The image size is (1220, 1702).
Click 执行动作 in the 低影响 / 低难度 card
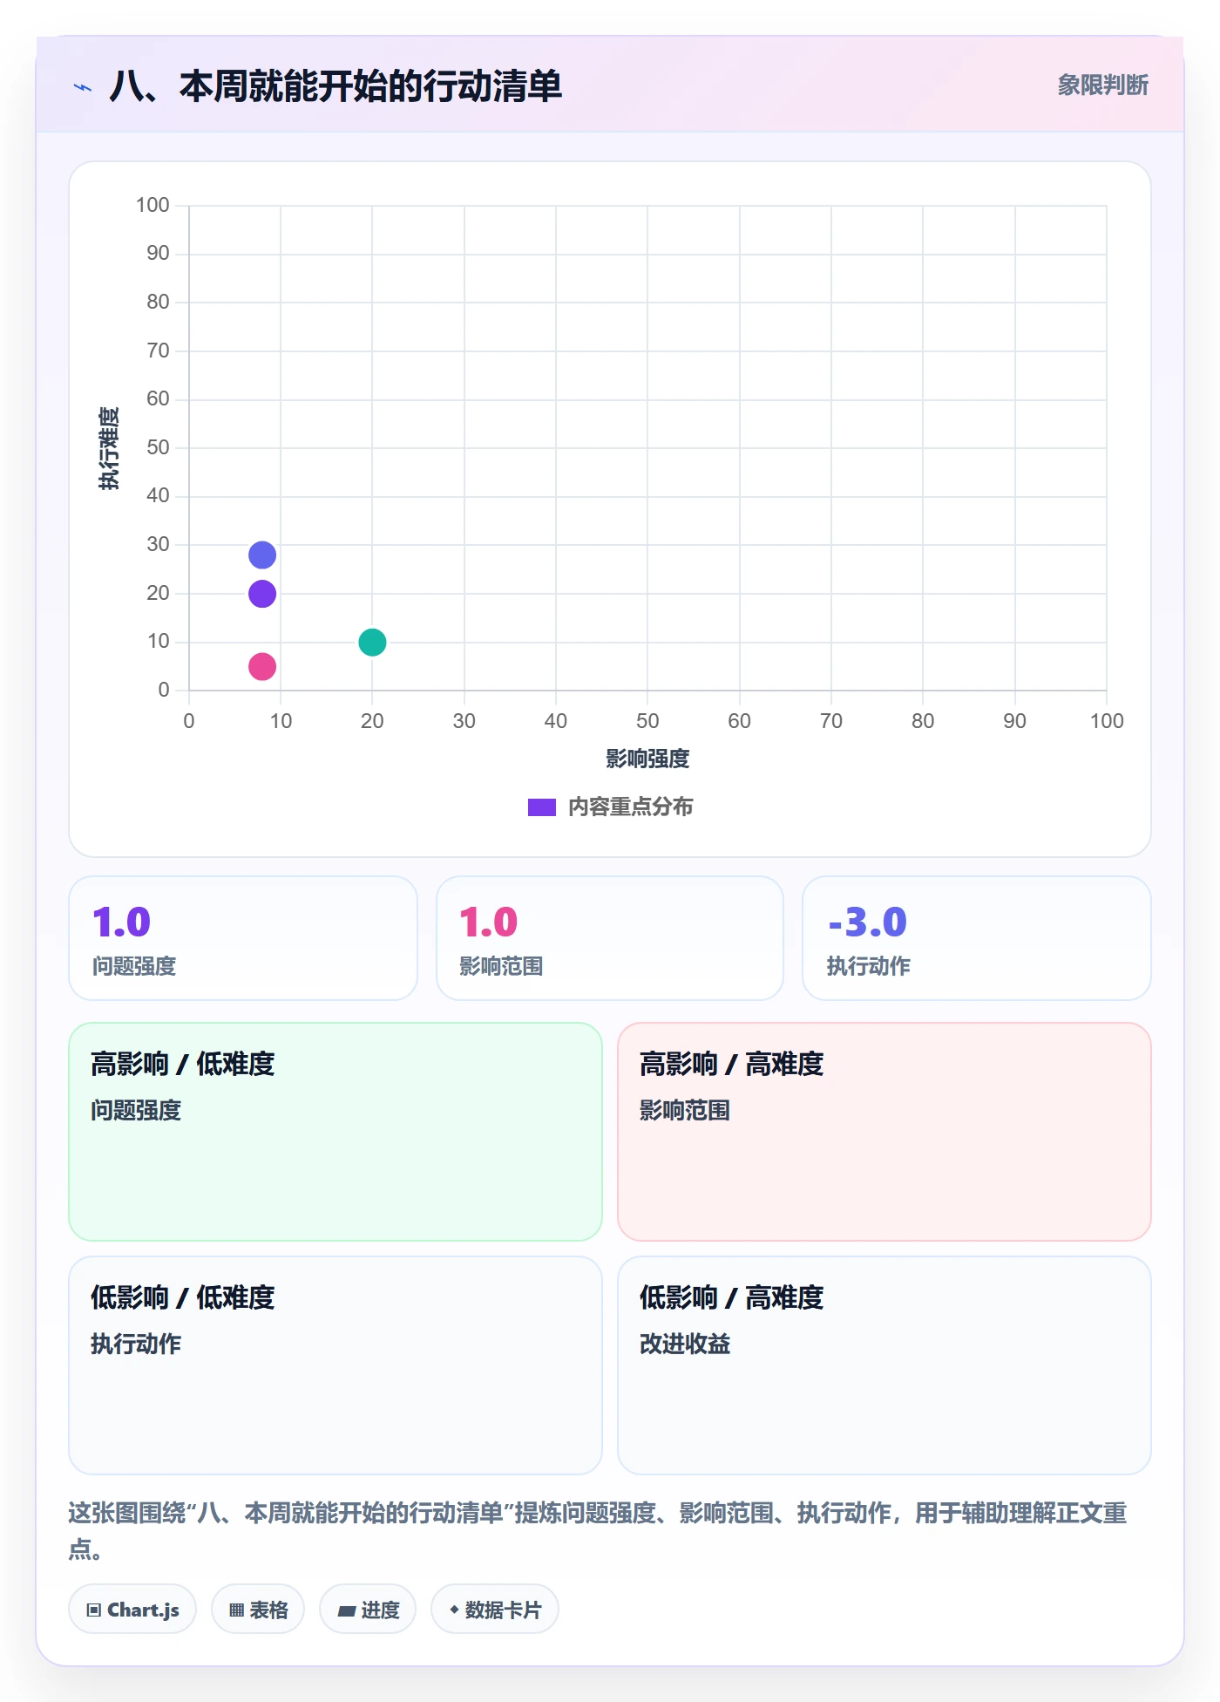136,1344
